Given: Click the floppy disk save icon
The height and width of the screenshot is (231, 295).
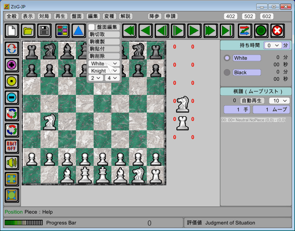Looking at the screenshot, I should click(45, 31).
